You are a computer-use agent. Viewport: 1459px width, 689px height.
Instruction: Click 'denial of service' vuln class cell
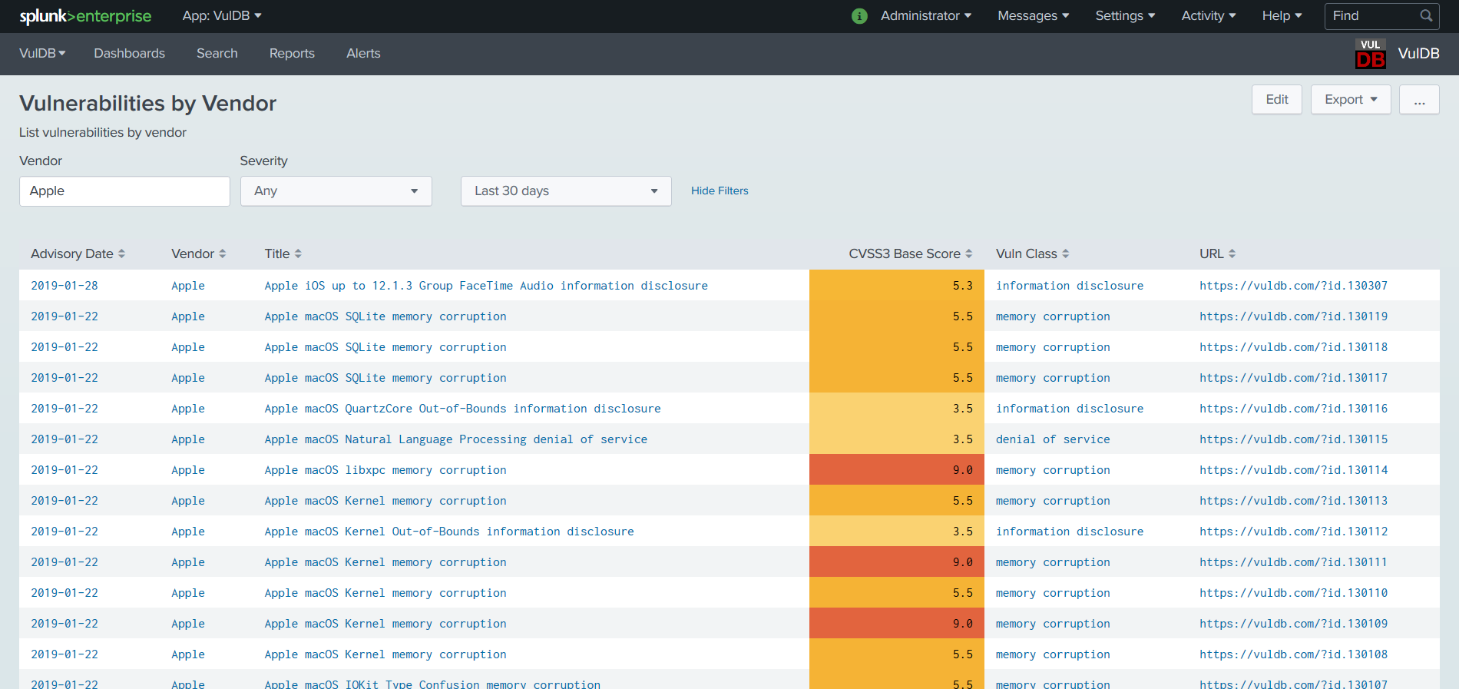click(x=1053, y=439)
